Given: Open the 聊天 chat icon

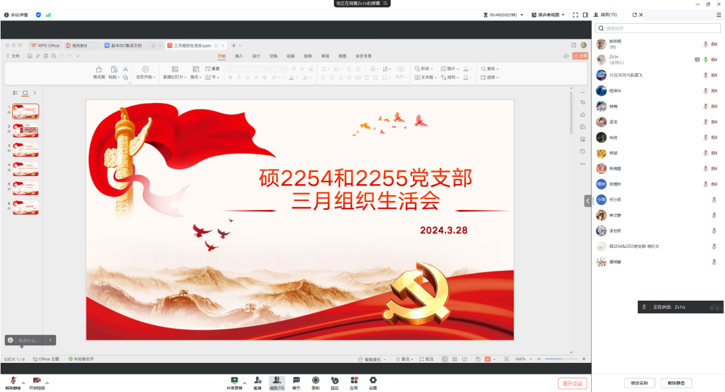Looking at the screenshot, I should 296,380.
